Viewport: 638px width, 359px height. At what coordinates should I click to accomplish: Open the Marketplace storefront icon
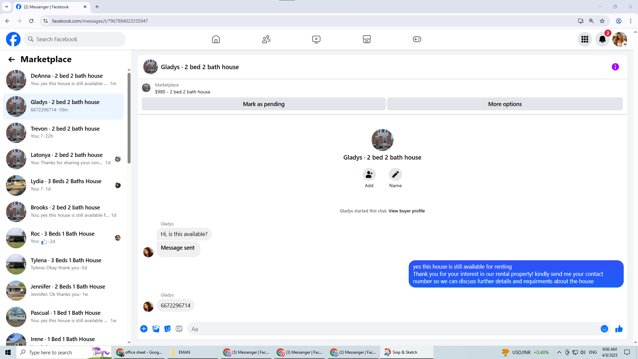[367, 39]
